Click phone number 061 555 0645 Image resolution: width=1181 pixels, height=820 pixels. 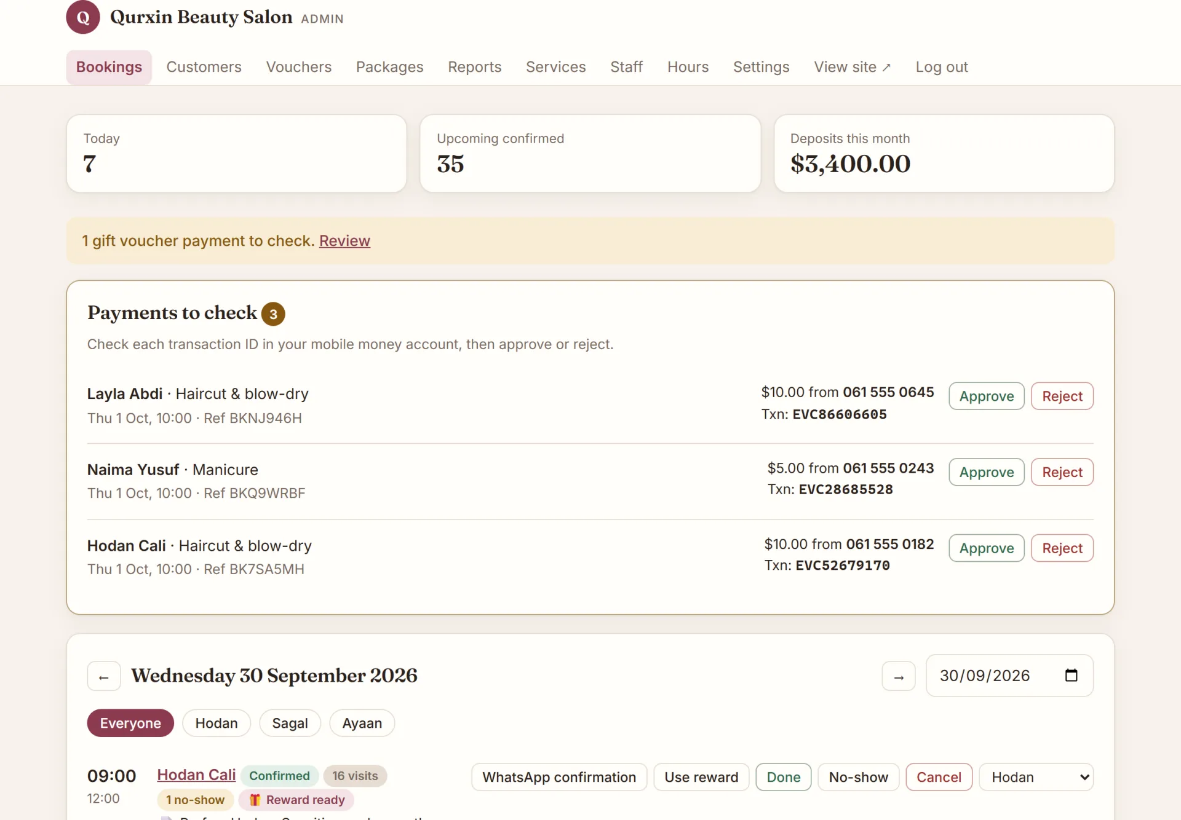(x=888, y=392)
